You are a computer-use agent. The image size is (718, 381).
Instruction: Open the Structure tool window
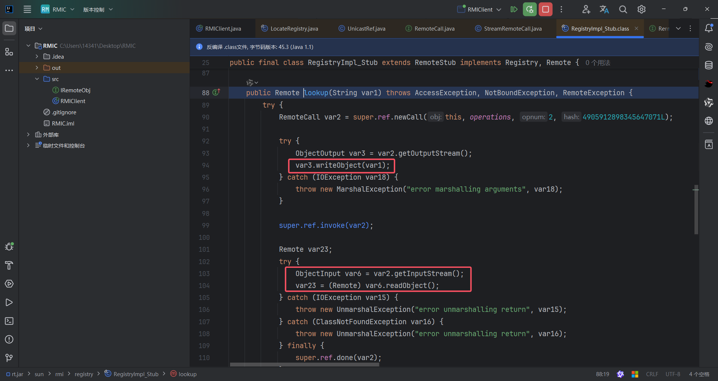click(x=9, y=52)
